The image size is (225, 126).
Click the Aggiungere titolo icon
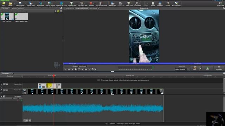82,4
